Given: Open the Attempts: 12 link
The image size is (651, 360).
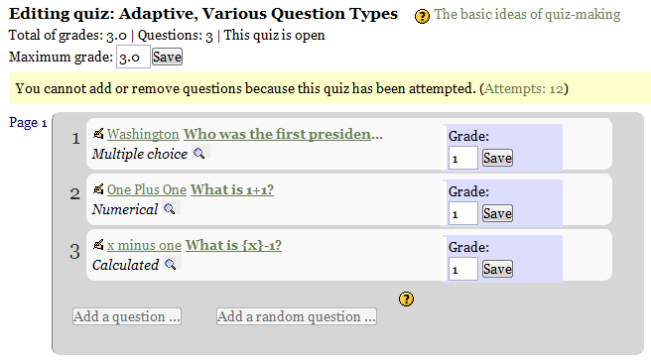Looking at the screenshot, I should pyautogui.click(x=524, y=88).
